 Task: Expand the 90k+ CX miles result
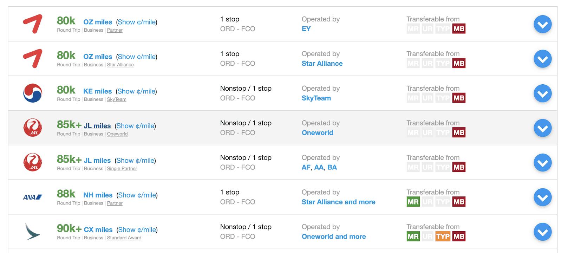[543, 232]
